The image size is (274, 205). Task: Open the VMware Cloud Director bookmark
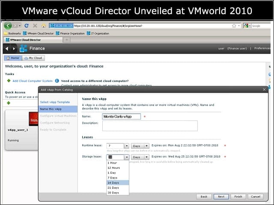click(38, 33)
